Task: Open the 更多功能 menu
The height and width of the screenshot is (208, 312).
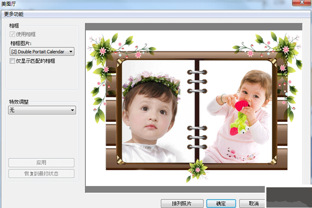Action: coord(14,14)
